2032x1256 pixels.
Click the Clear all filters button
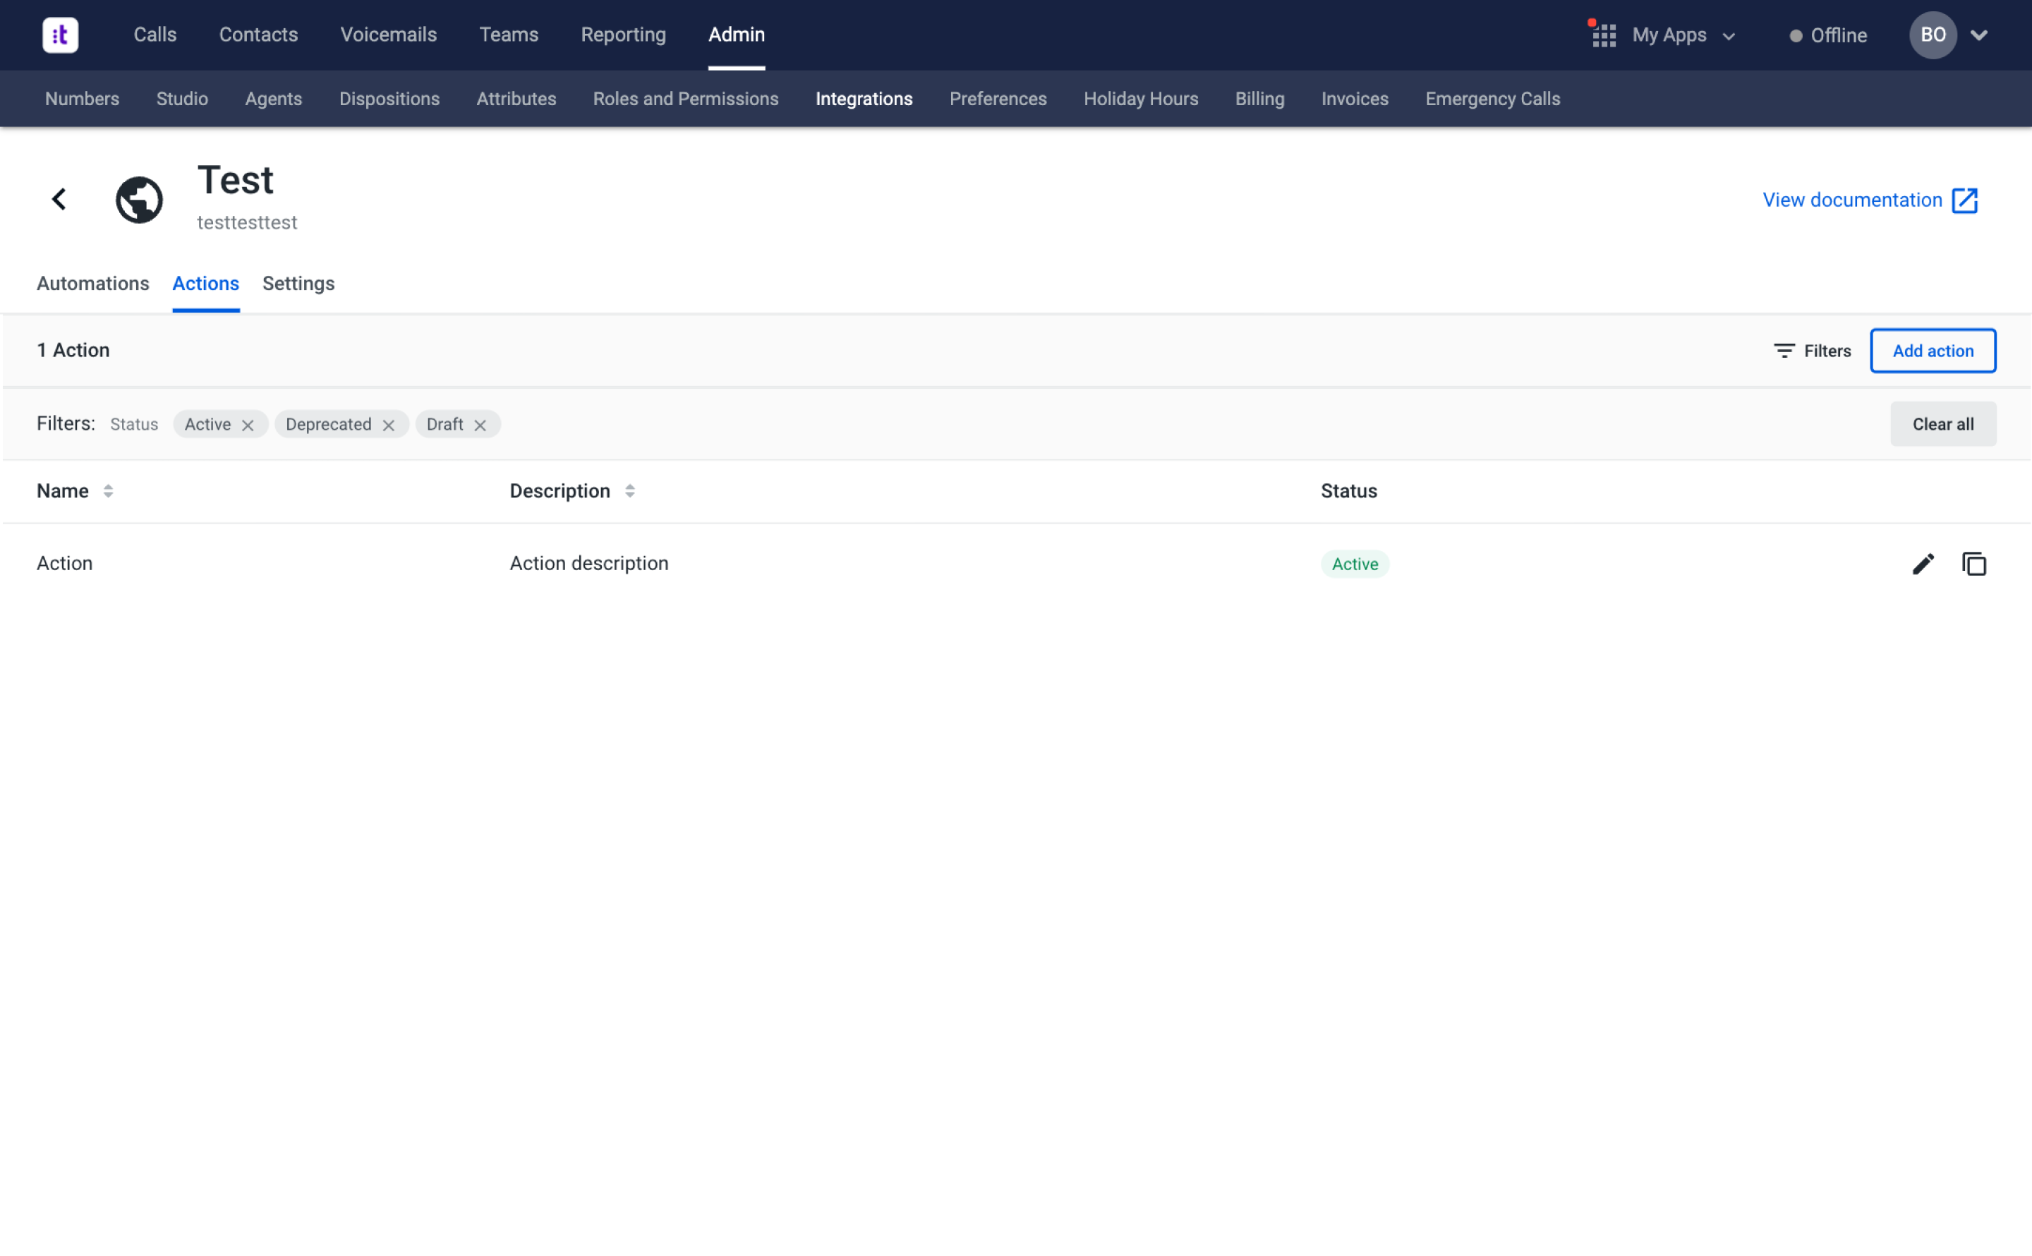click(1942, 425)
